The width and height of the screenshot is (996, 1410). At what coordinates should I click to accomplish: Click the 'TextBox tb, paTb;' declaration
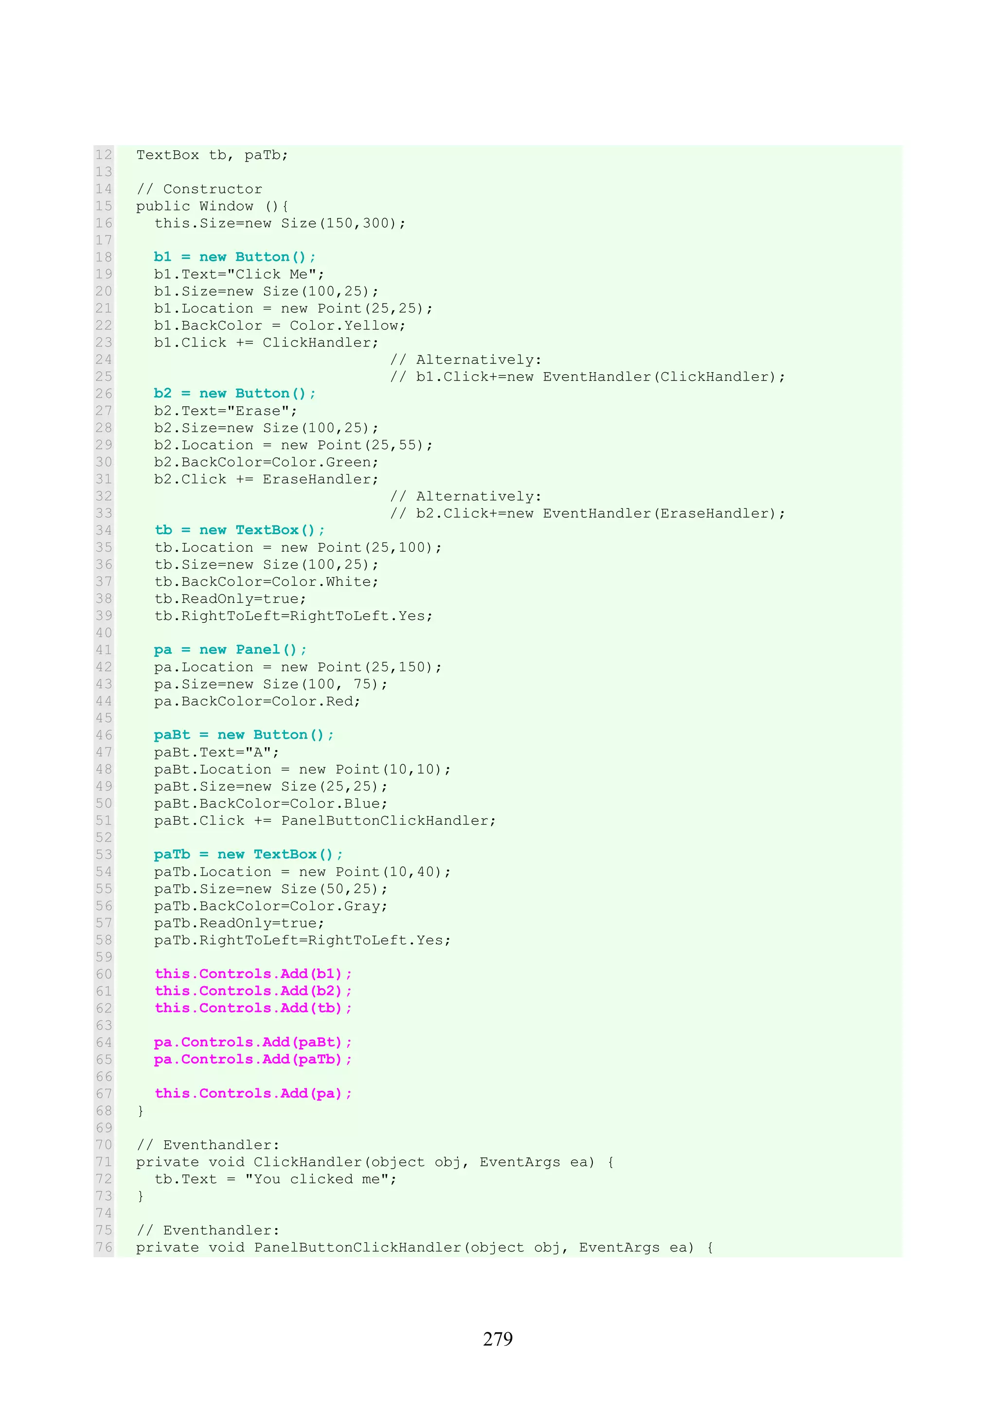click(212, 155)
